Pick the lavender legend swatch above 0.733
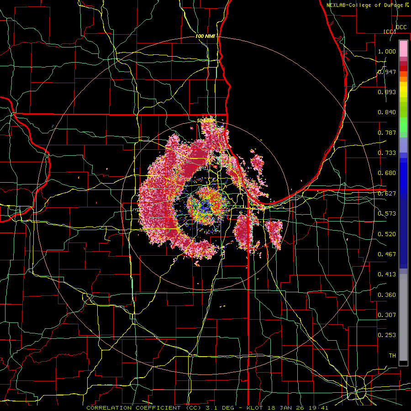Screen dimensions: 411x411 (403, 145)
